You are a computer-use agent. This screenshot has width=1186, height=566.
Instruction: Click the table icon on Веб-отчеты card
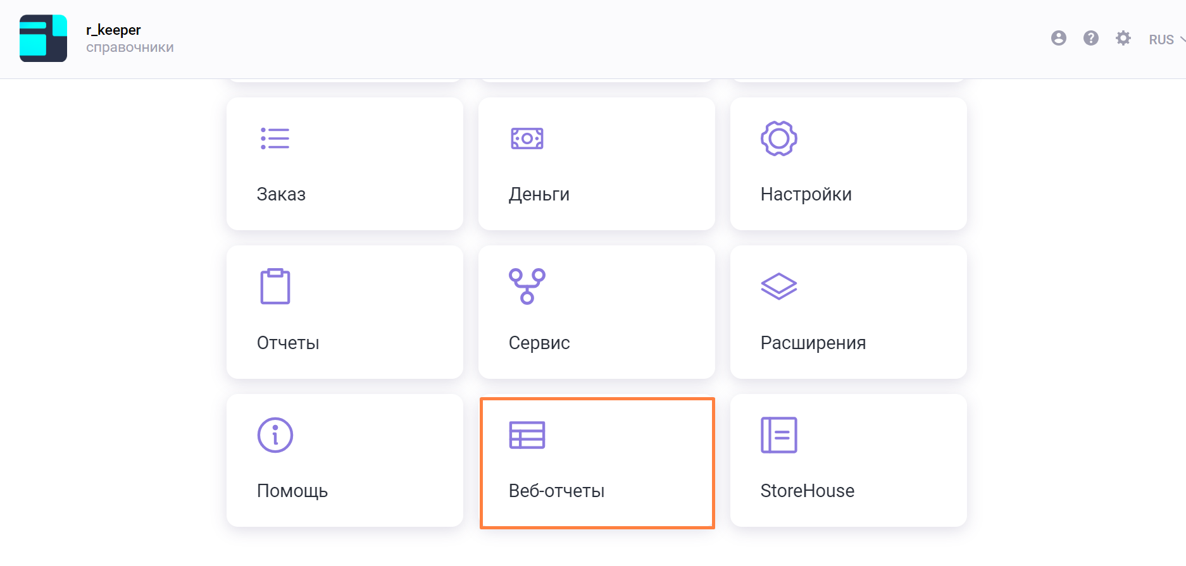pos(527,435)
